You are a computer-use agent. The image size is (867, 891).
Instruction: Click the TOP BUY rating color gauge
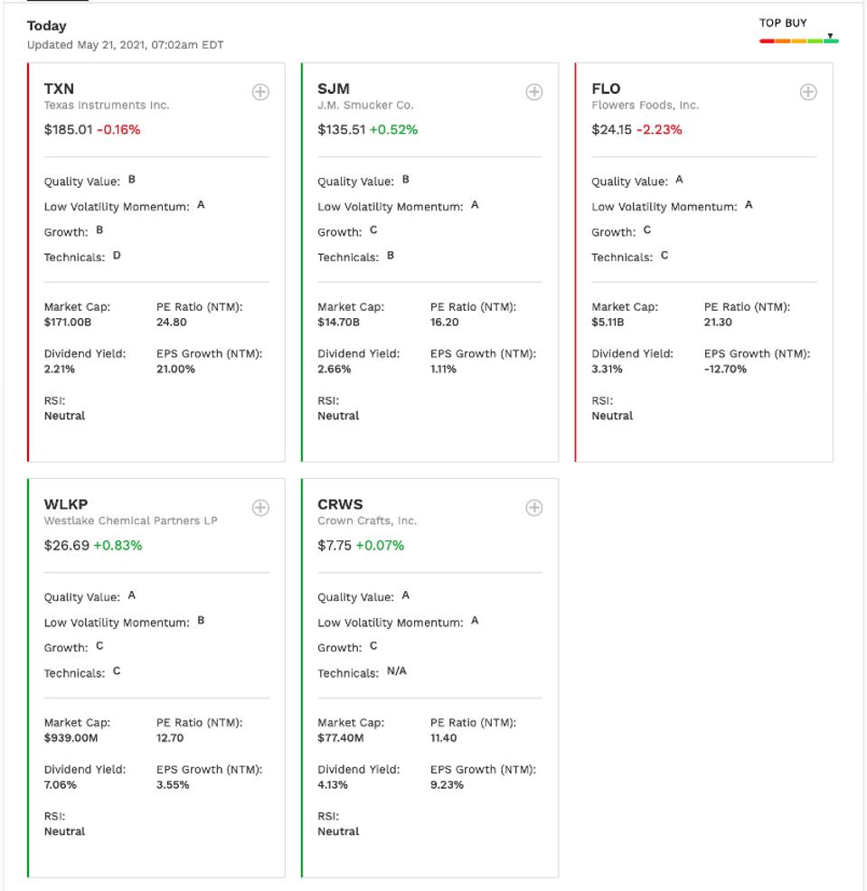799,40
